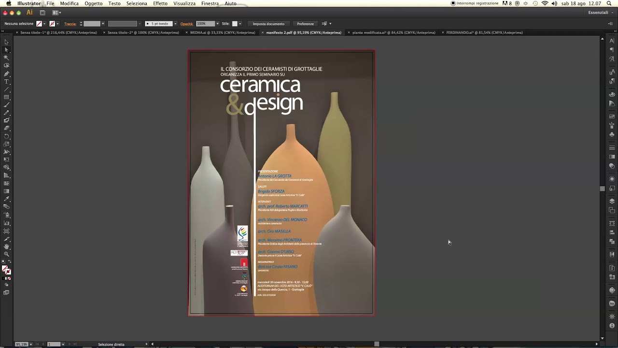Open the Layers panel icon

pos(612,201)
